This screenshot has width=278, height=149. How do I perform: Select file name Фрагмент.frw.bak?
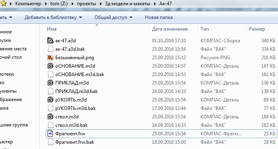pyautogui.click(x=75, y=142)
